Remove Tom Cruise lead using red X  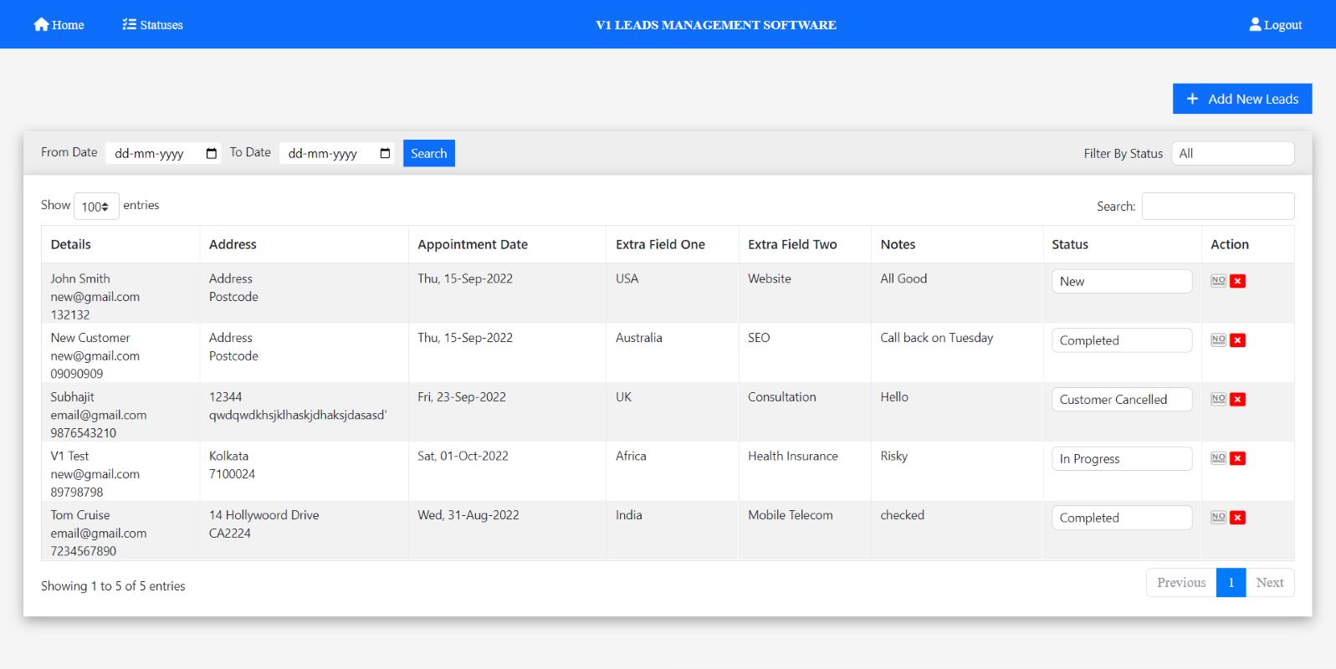[1238, 518]
